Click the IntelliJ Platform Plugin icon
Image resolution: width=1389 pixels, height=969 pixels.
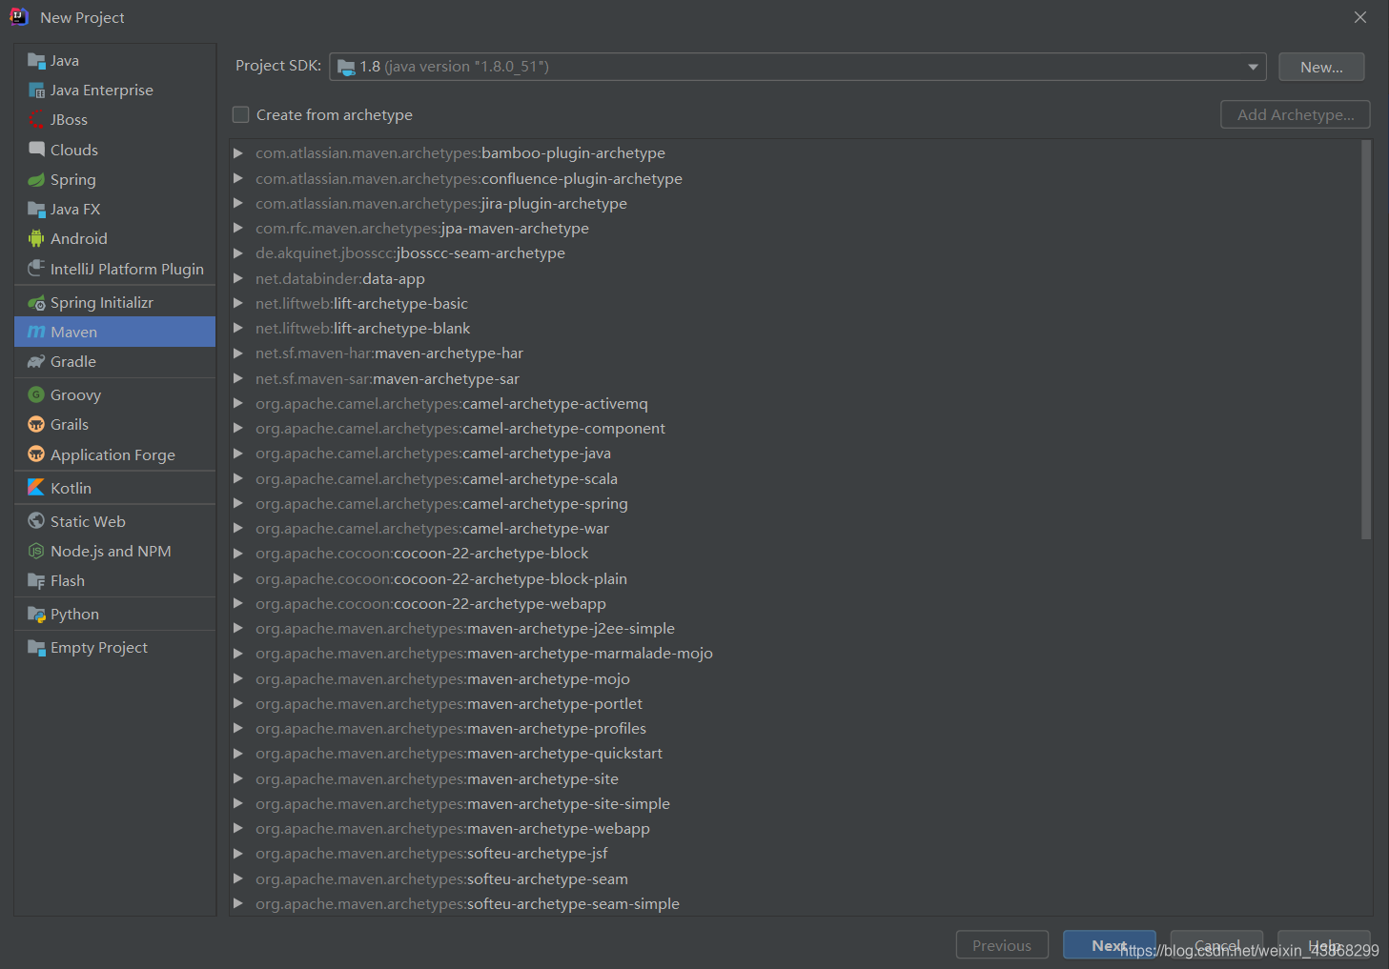(x=36, y=269)
